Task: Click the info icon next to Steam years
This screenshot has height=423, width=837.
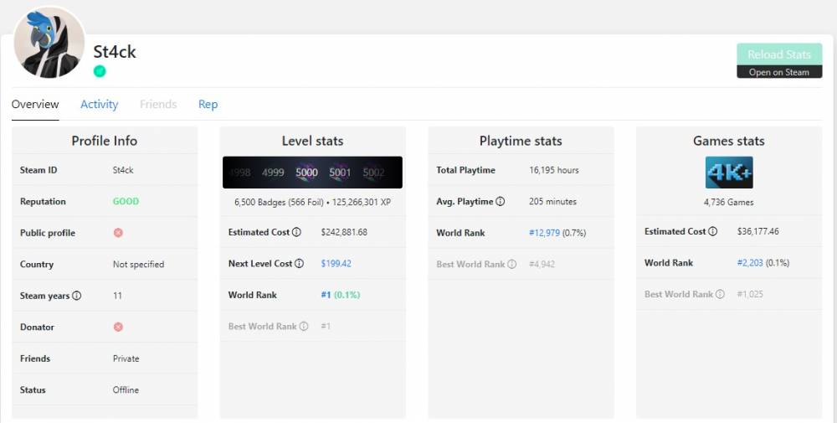Action: point(77,296)
